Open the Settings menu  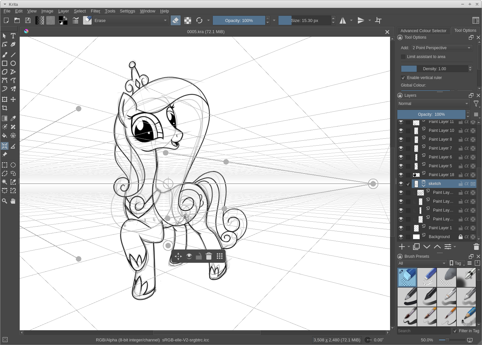click(x=127, y=11)
